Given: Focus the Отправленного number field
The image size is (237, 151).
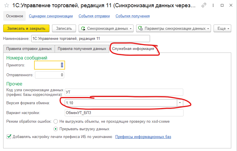Looking at the screenshot, I should pos(50,75).
